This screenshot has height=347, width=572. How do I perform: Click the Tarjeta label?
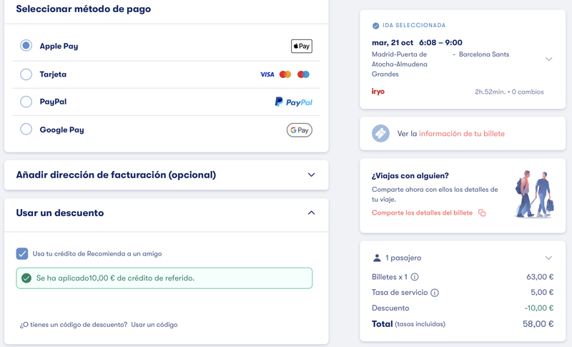coord(53,74)
